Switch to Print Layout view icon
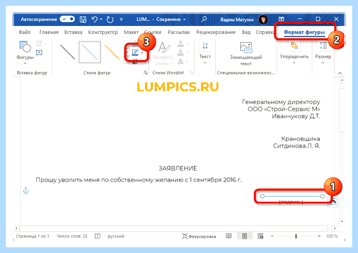Screen dimensions: 358x253 pos(244,236)
